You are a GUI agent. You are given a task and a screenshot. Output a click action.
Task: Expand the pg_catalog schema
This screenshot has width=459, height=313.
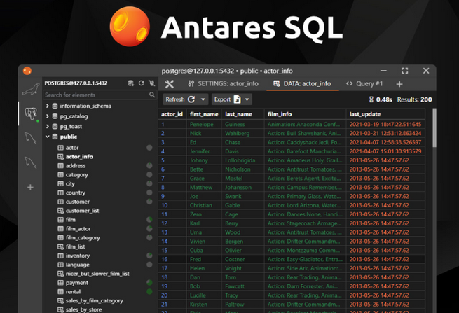pos(48,116)
